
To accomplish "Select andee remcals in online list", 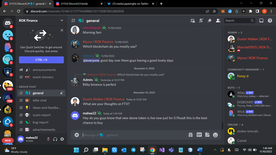I will [x=250, y=131].
